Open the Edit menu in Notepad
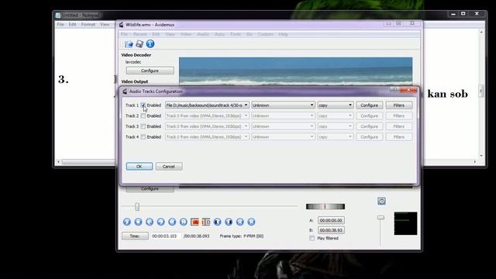The image size is (496, 279). pyautogui.click(x=72, y=24)
